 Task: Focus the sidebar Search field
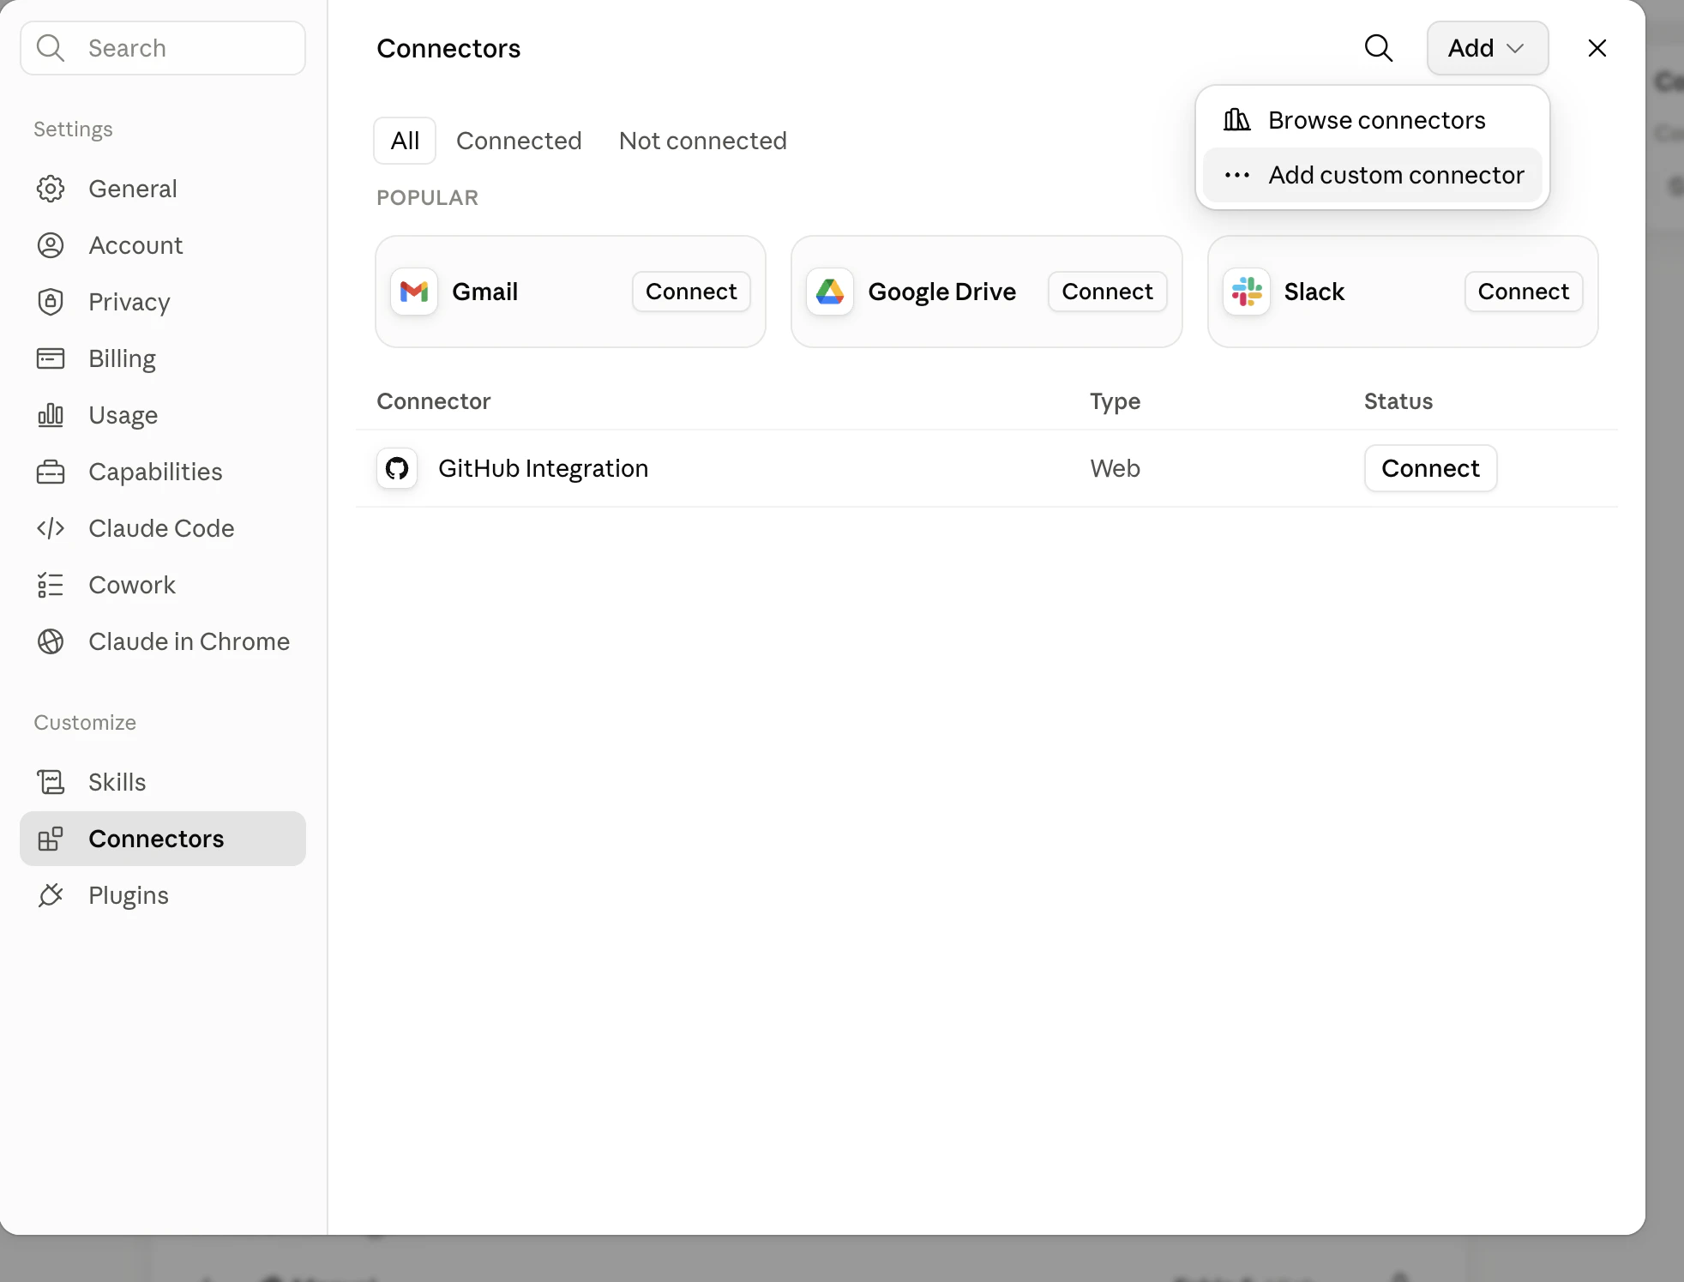tap(163, 48)
